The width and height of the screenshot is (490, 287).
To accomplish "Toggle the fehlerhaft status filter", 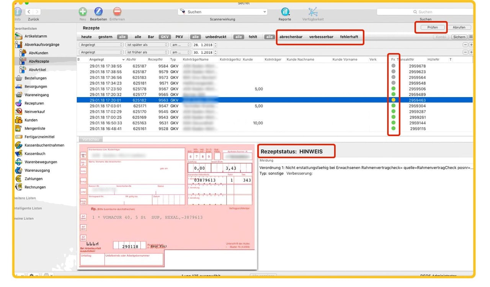I will click(349, 37).
